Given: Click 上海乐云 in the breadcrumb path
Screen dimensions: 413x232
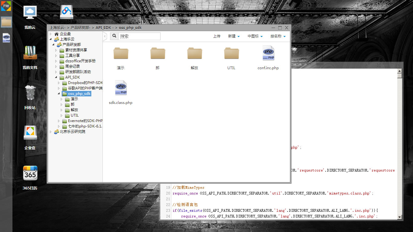Looking at the screenshot, I should [x=57, y=28].
